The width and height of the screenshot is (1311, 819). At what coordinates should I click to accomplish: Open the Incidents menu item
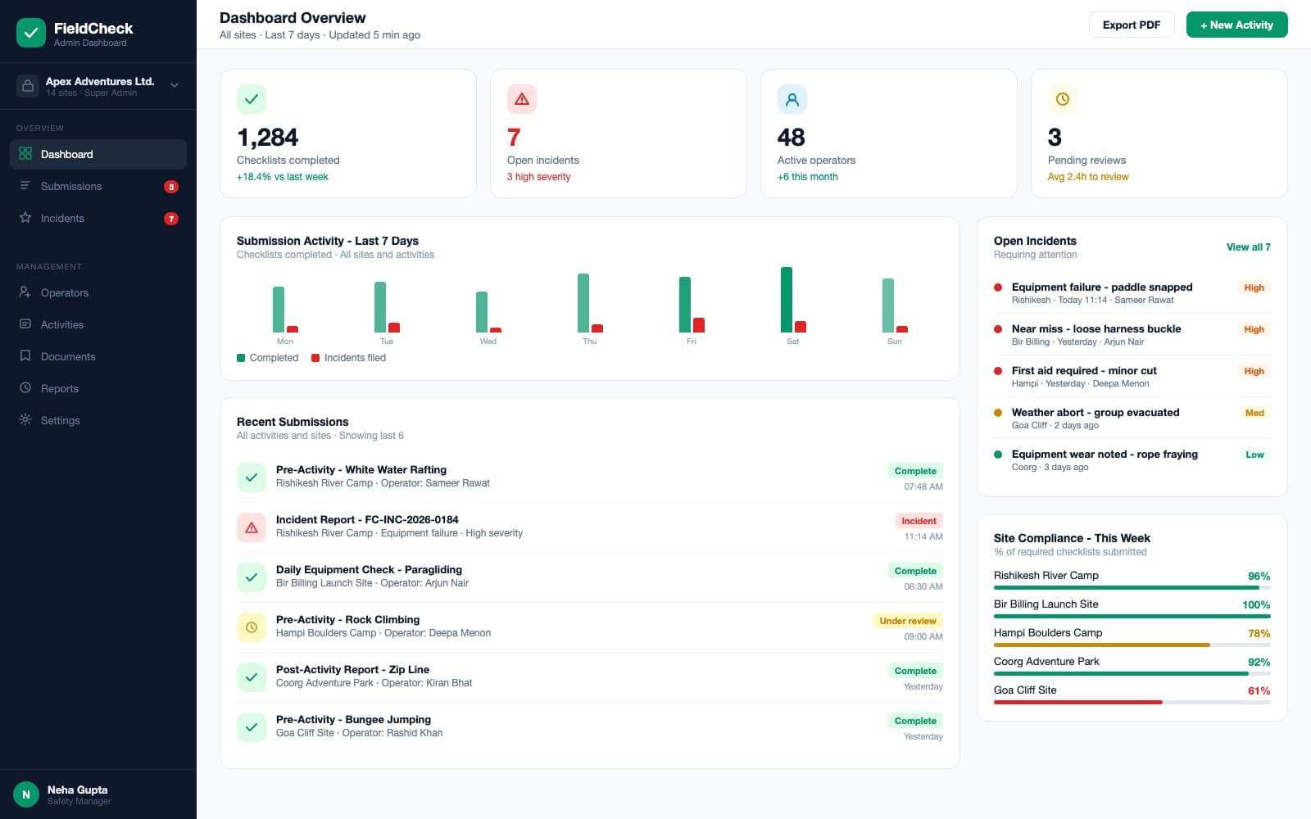pyautogui.click(x=98, y=218)
